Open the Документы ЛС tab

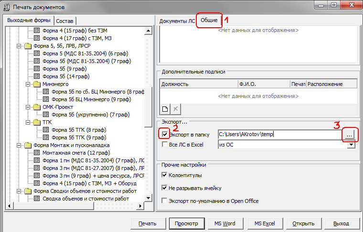point(177,21)
